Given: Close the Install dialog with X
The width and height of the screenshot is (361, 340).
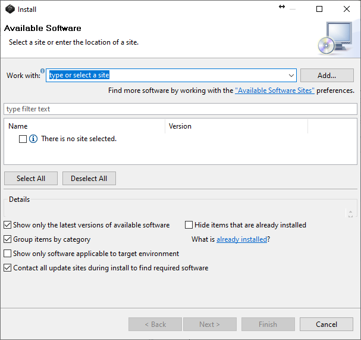Looking at the screenshot, I should point(347,9).
